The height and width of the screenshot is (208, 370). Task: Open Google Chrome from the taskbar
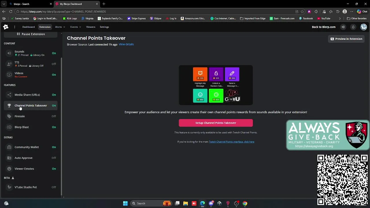(245, 203)
